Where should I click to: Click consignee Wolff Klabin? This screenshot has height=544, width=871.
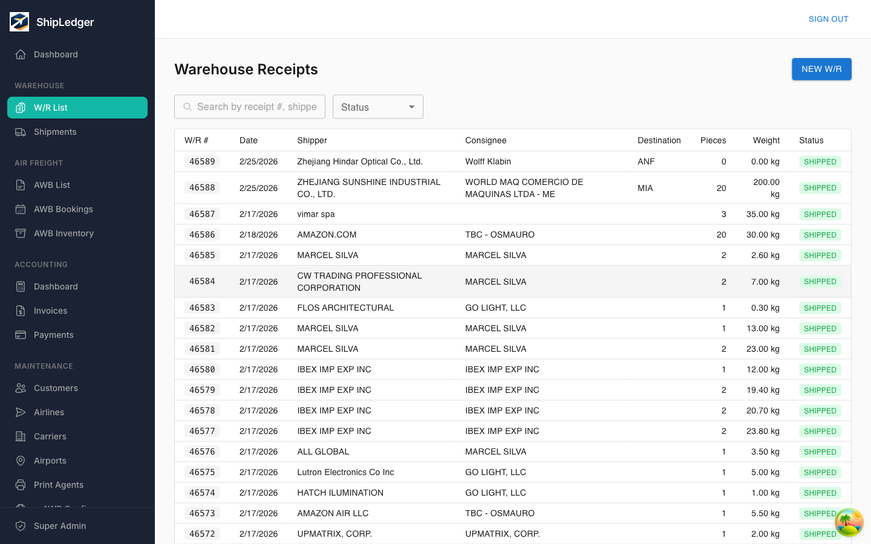[x=488, y=161]
